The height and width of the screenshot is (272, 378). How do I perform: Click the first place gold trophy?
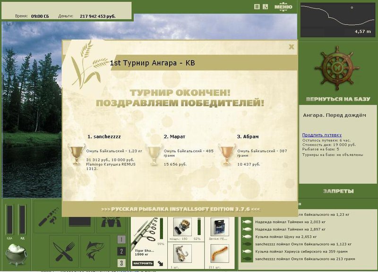pos(77,154)
